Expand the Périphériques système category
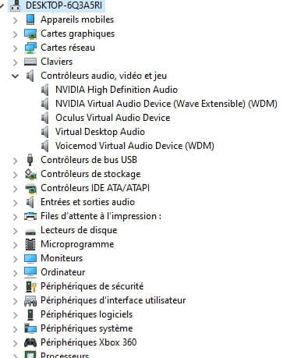 point(16,329)
